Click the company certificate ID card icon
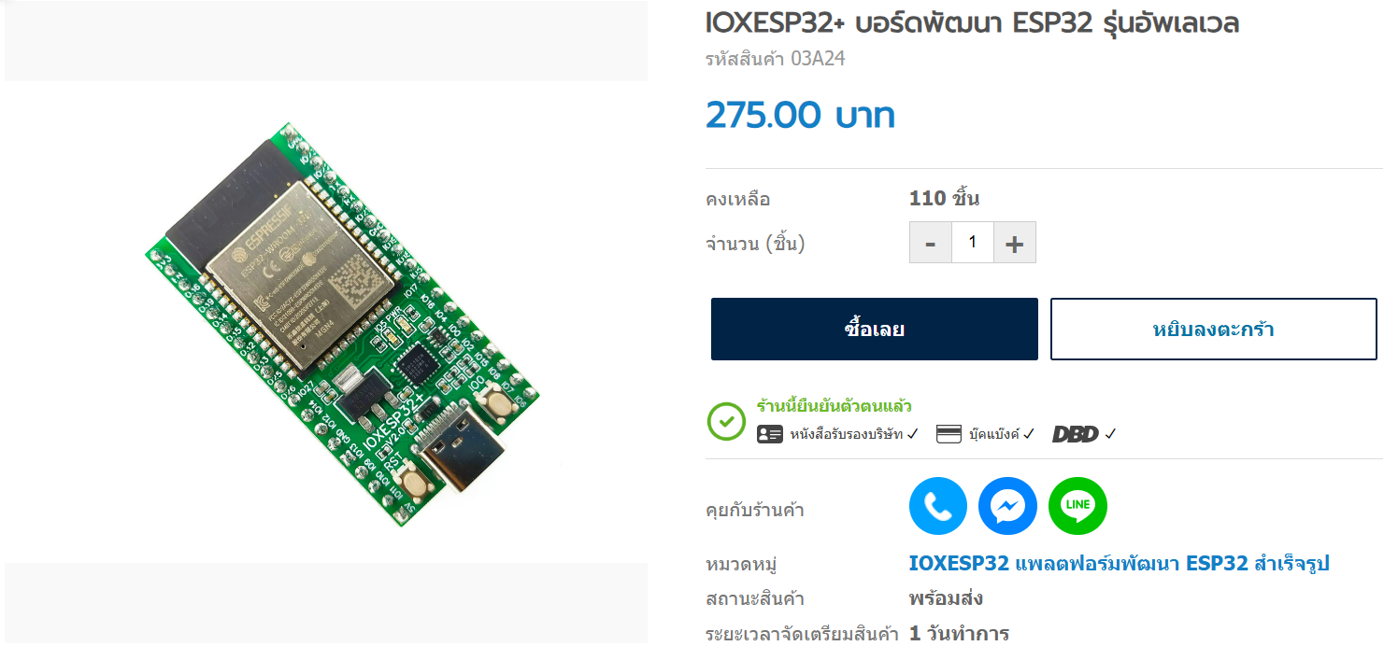The image size is (1384, 646). click(x=769, y=434)
